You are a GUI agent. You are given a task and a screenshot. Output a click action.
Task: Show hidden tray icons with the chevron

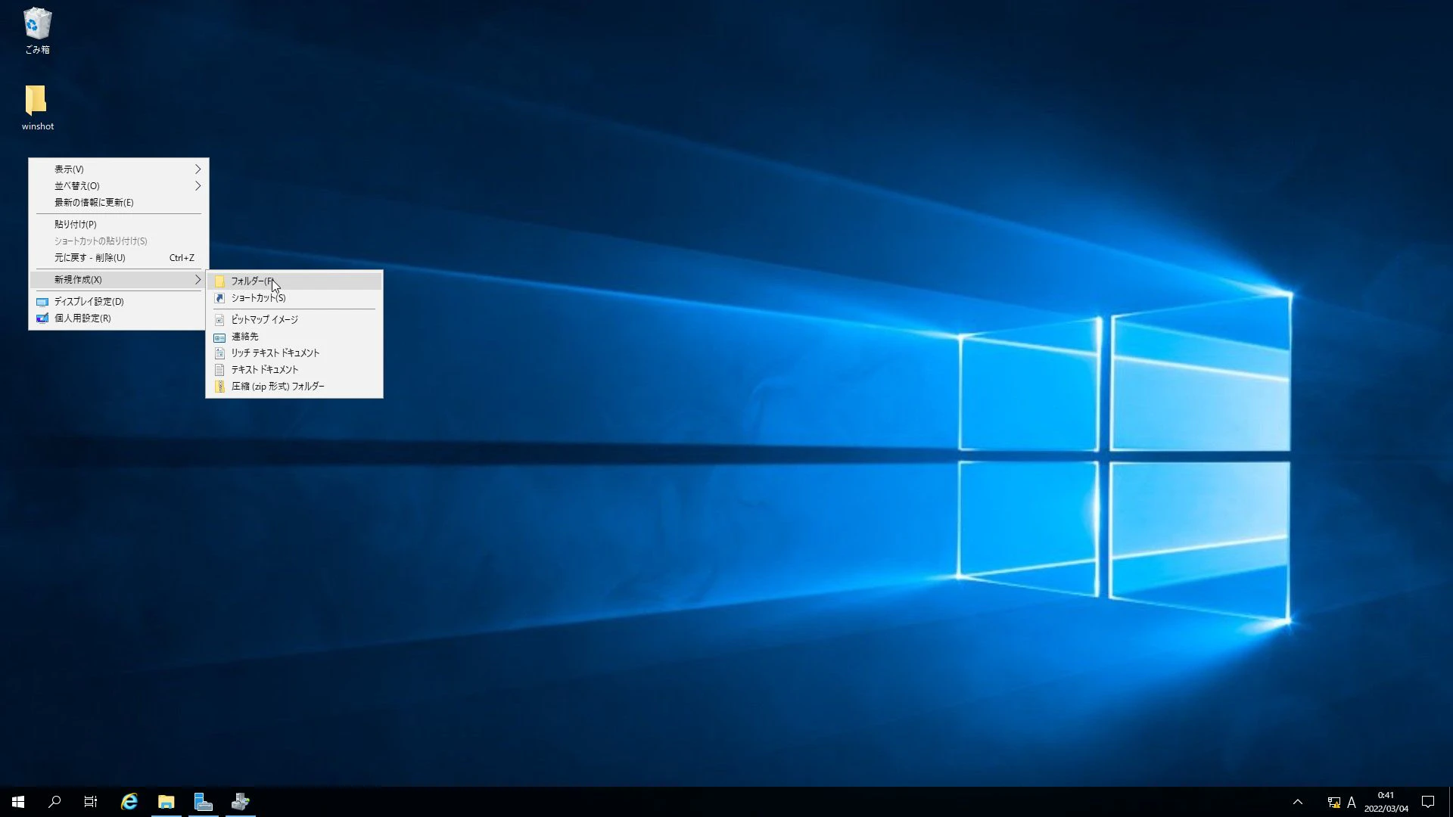[1298, 802]
